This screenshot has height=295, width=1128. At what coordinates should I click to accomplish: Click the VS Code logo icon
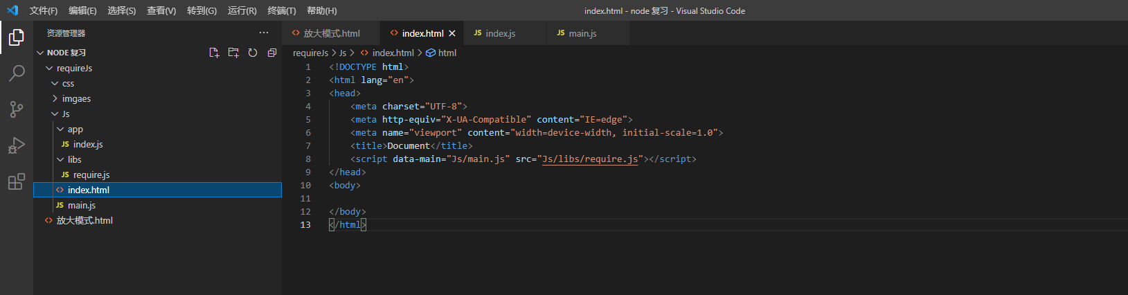12,10
